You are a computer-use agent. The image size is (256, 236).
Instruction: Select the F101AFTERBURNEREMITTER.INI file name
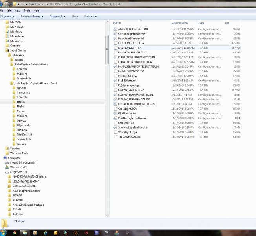pos(137,104)
